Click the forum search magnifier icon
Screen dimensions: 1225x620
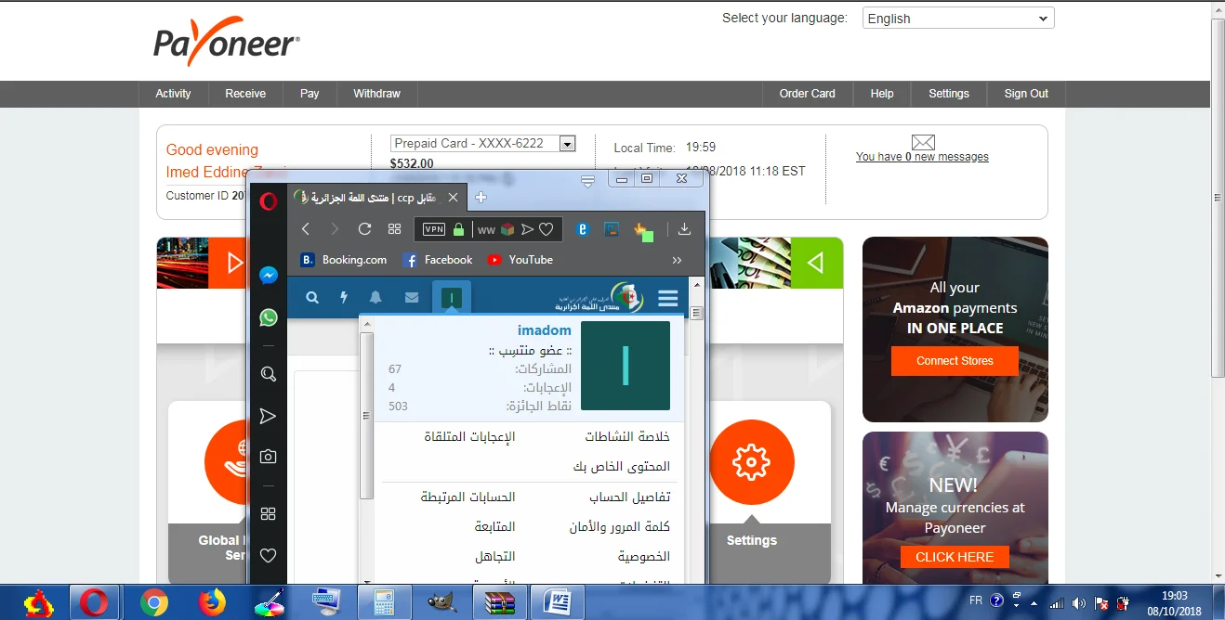312,298
